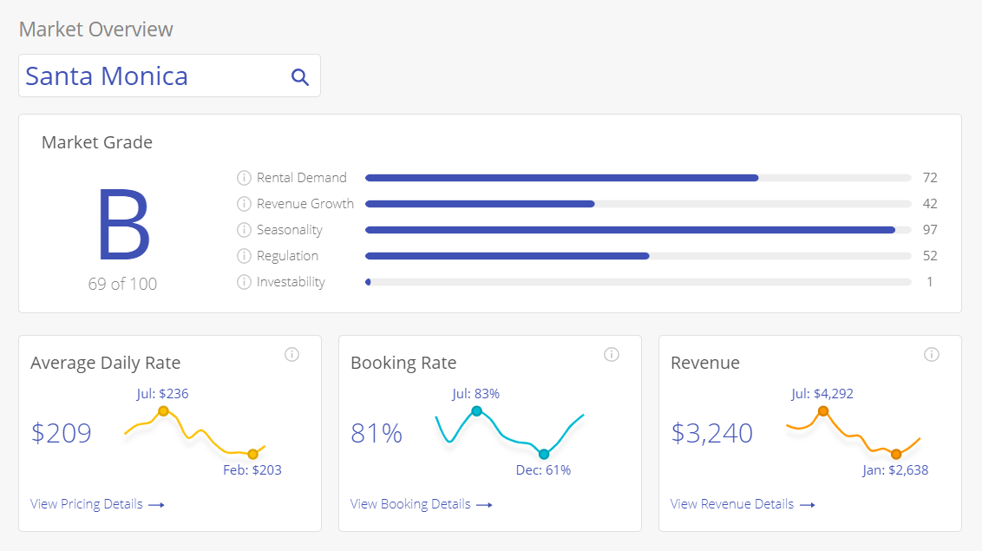
Task: Open View Booking Details
Action: pyautogui.click(x=410, y=503)
